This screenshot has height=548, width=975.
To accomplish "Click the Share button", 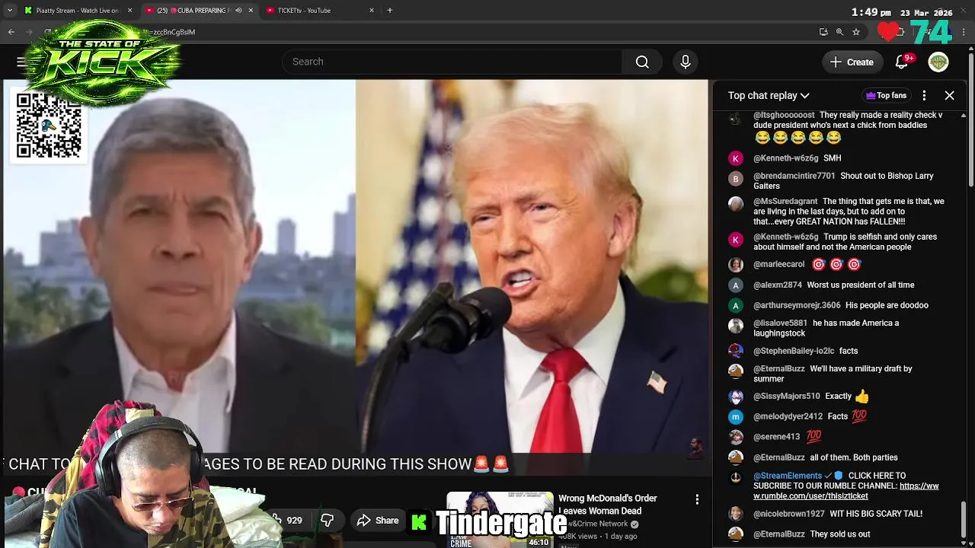I will point(378,521).
